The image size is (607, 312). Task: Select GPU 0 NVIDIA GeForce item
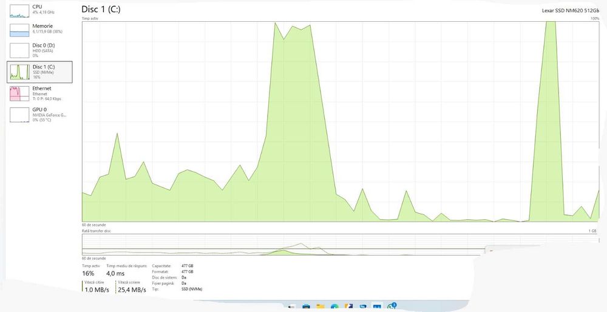pos(39,115)
